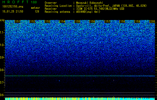Click the 2200 time marker
157x100 pixels.
pos(152,21)
